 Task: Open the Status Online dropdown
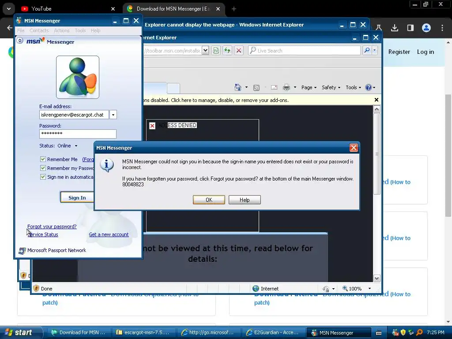tap(76, 146)
